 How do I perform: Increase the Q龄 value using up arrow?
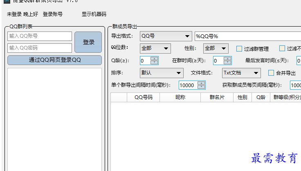154,59
